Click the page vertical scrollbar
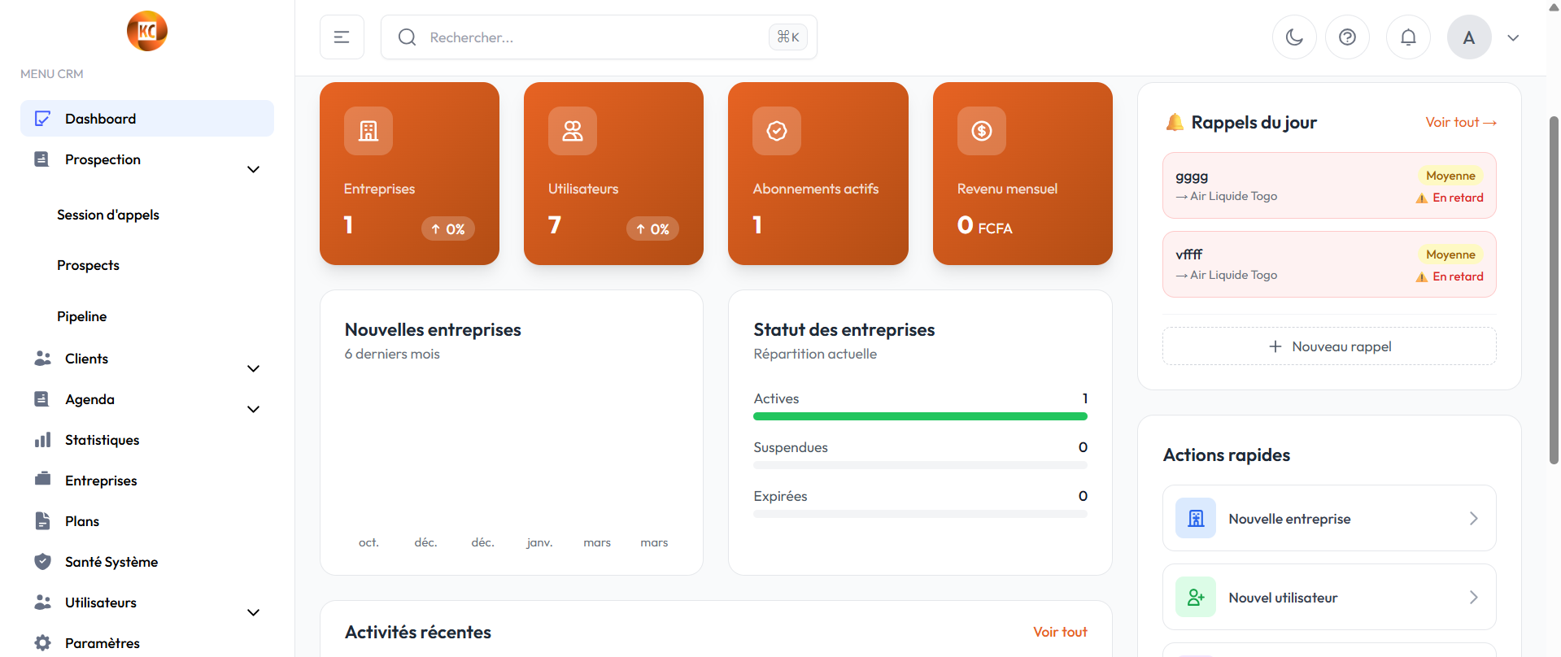 [x=1554, y=290]
